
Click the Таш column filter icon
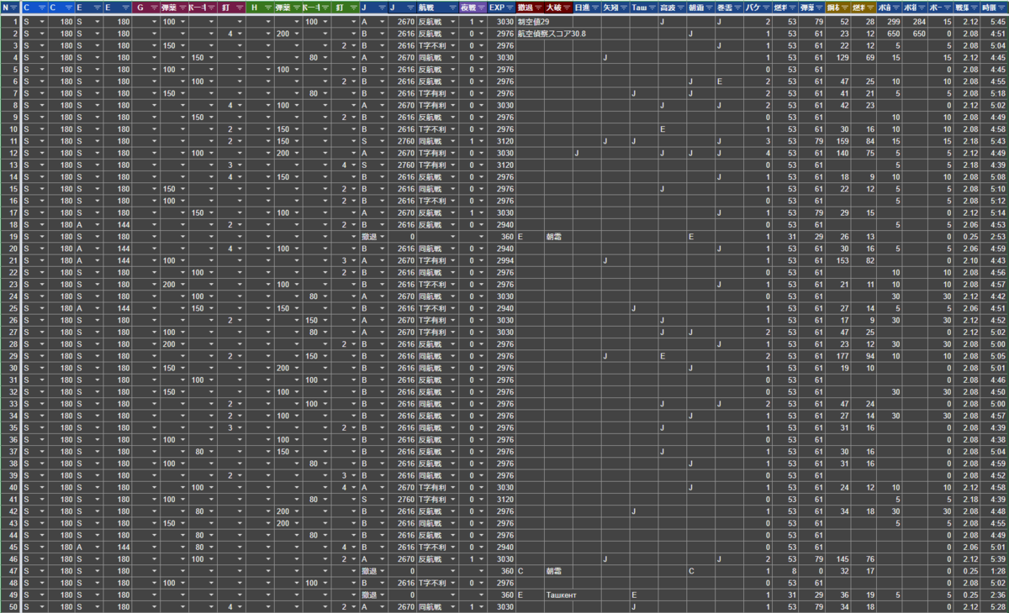[x=652, y=7]
